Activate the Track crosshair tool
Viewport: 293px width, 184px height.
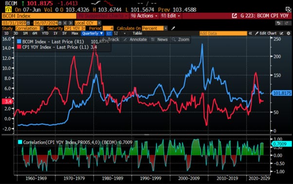tap(111, 39)
